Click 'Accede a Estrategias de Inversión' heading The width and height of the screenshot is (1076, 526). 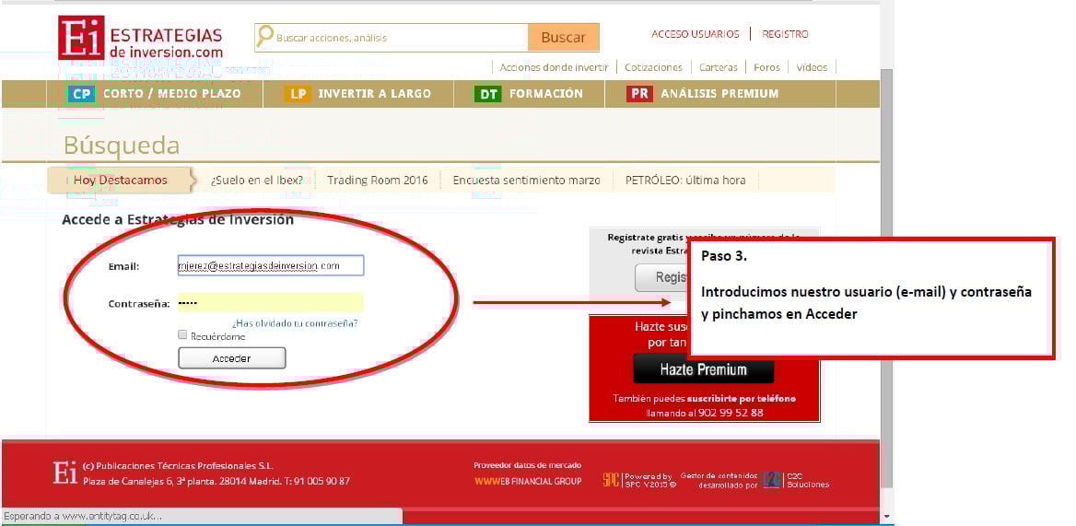(x=178, y=219)
